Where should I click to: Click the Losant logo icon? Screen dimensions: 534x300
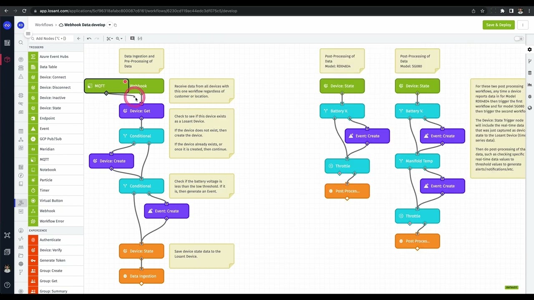pyautogui.click(x=7, y=25)
